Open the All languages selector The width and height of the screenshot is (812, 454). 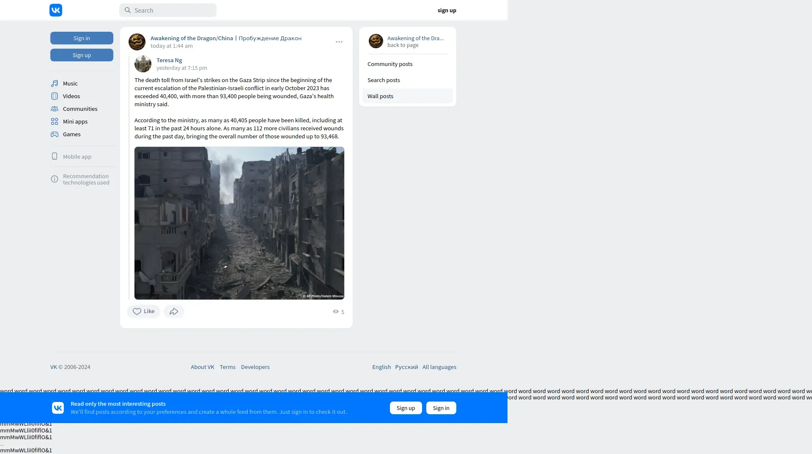439,367
